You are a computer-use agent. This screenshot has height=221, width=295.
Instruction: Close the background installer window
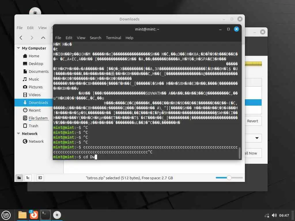pos(263,32)
